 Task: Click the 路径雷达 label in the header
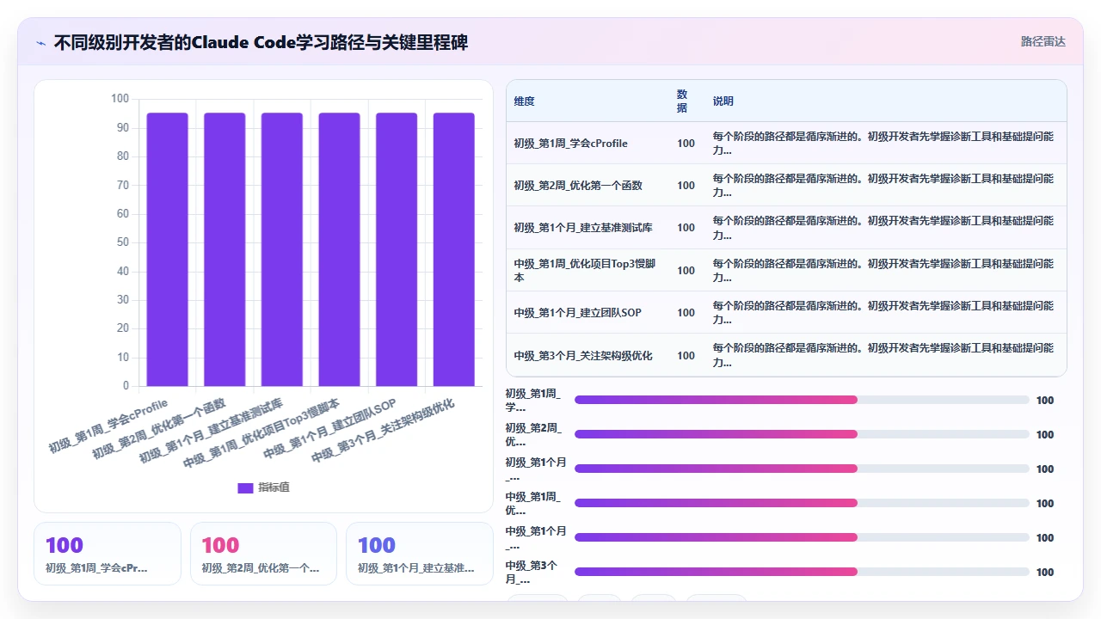1043,41
